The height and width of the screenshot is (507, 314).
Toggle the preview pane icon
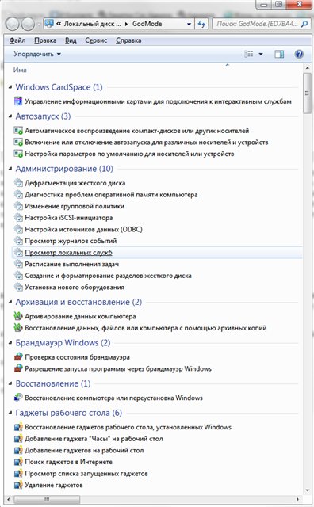[x=279, y=54]
